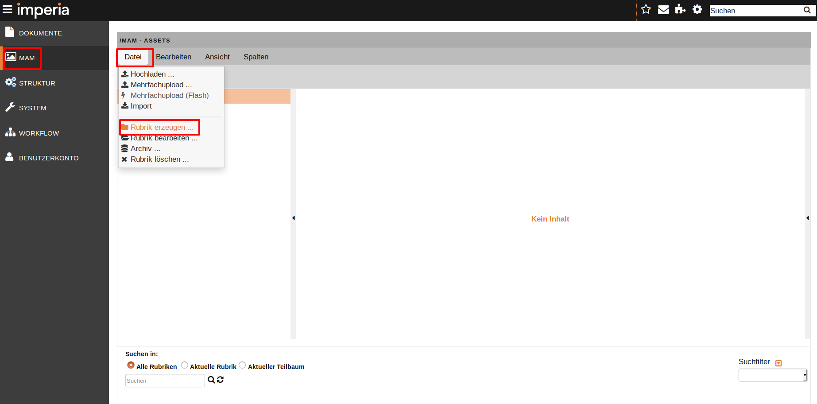Click the magnifier in the top search box

click(807, 10)
